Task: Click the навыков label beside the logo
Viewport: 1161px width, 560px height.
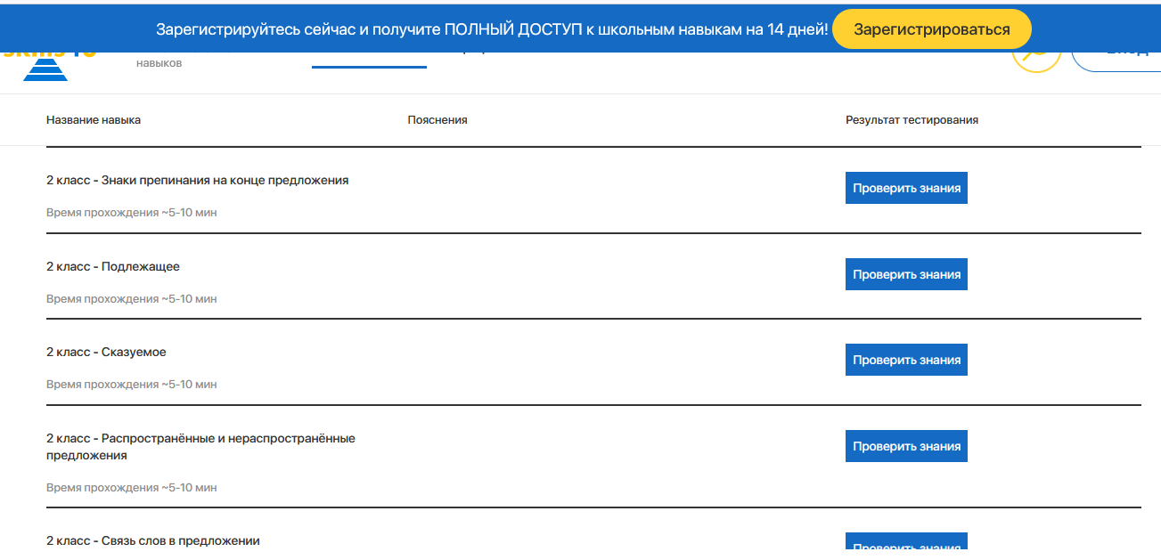Action: (159, 63)
